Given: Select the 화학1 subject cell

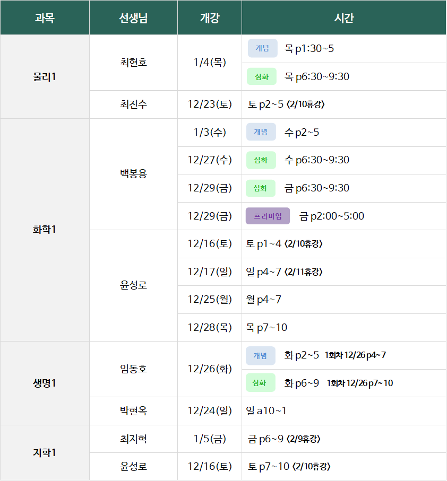Looking at the screenshot, I should point(45,230).
